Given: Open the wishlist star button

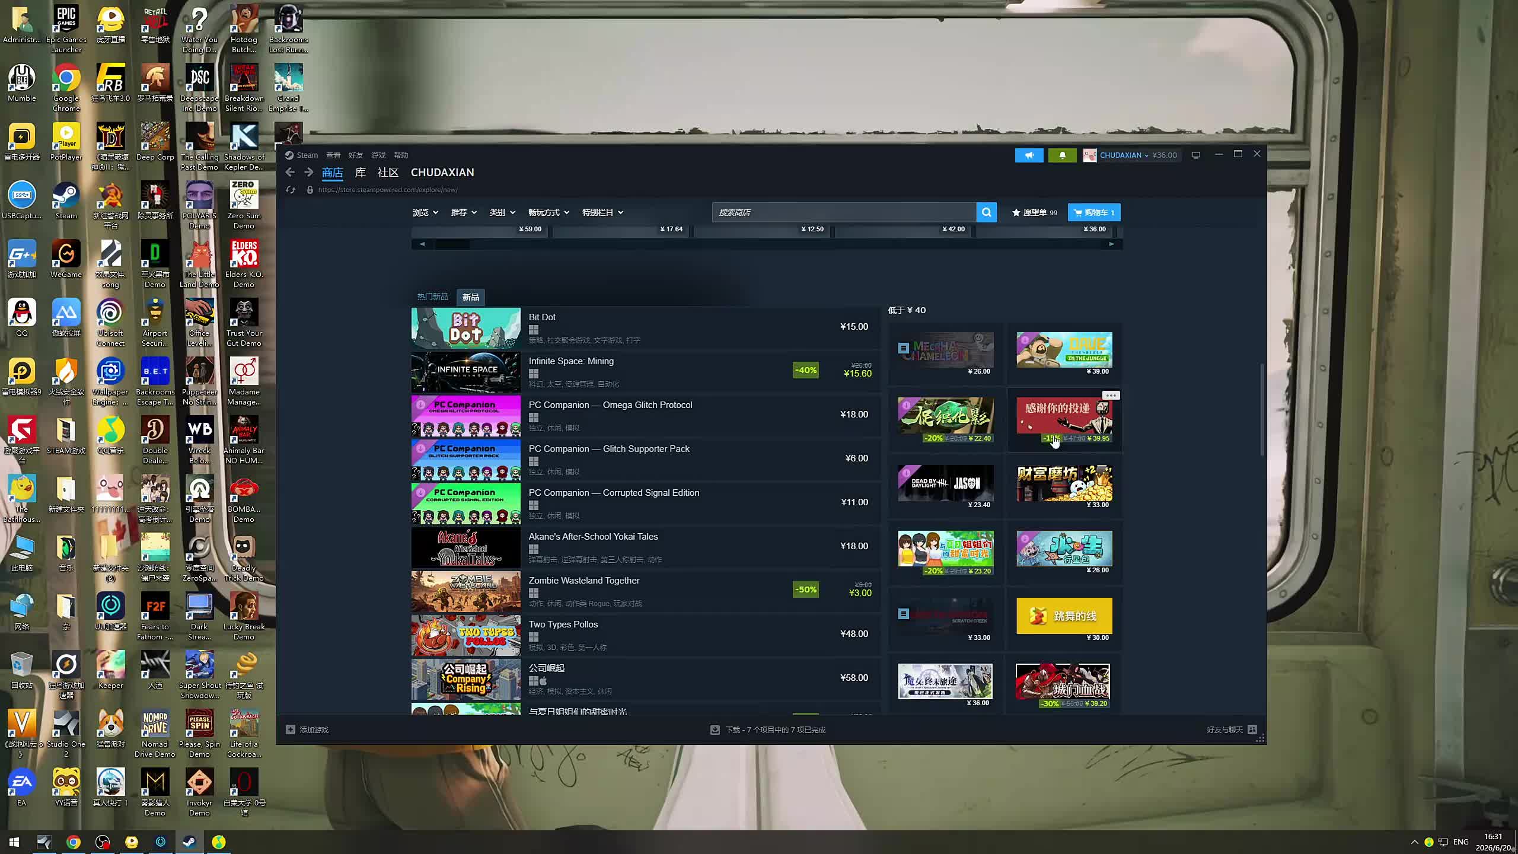Looking at the screenshot, I should click(1034, 212).
